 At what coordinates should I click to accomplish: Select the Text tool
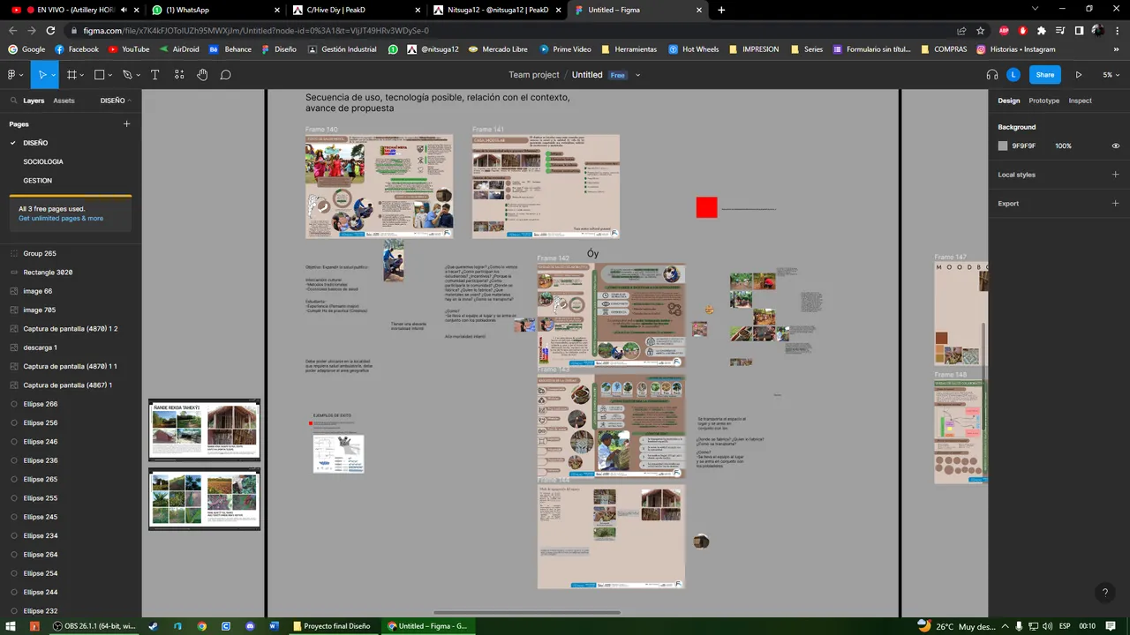[155, 75]
